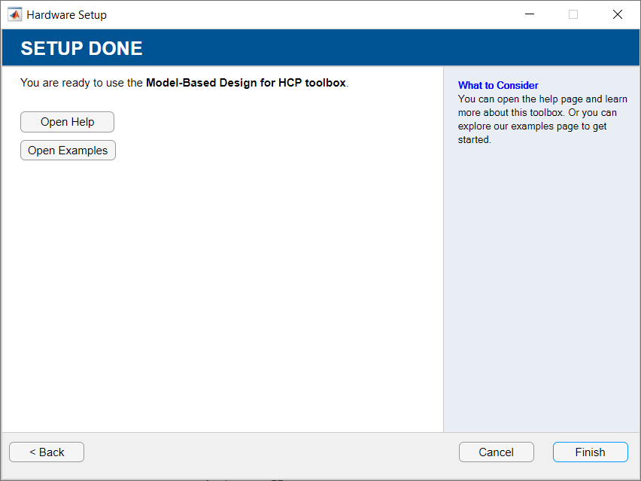
Task: Select 'Model-Based Design for HCP toolbox' text
Action: click(x=246, y=83)
